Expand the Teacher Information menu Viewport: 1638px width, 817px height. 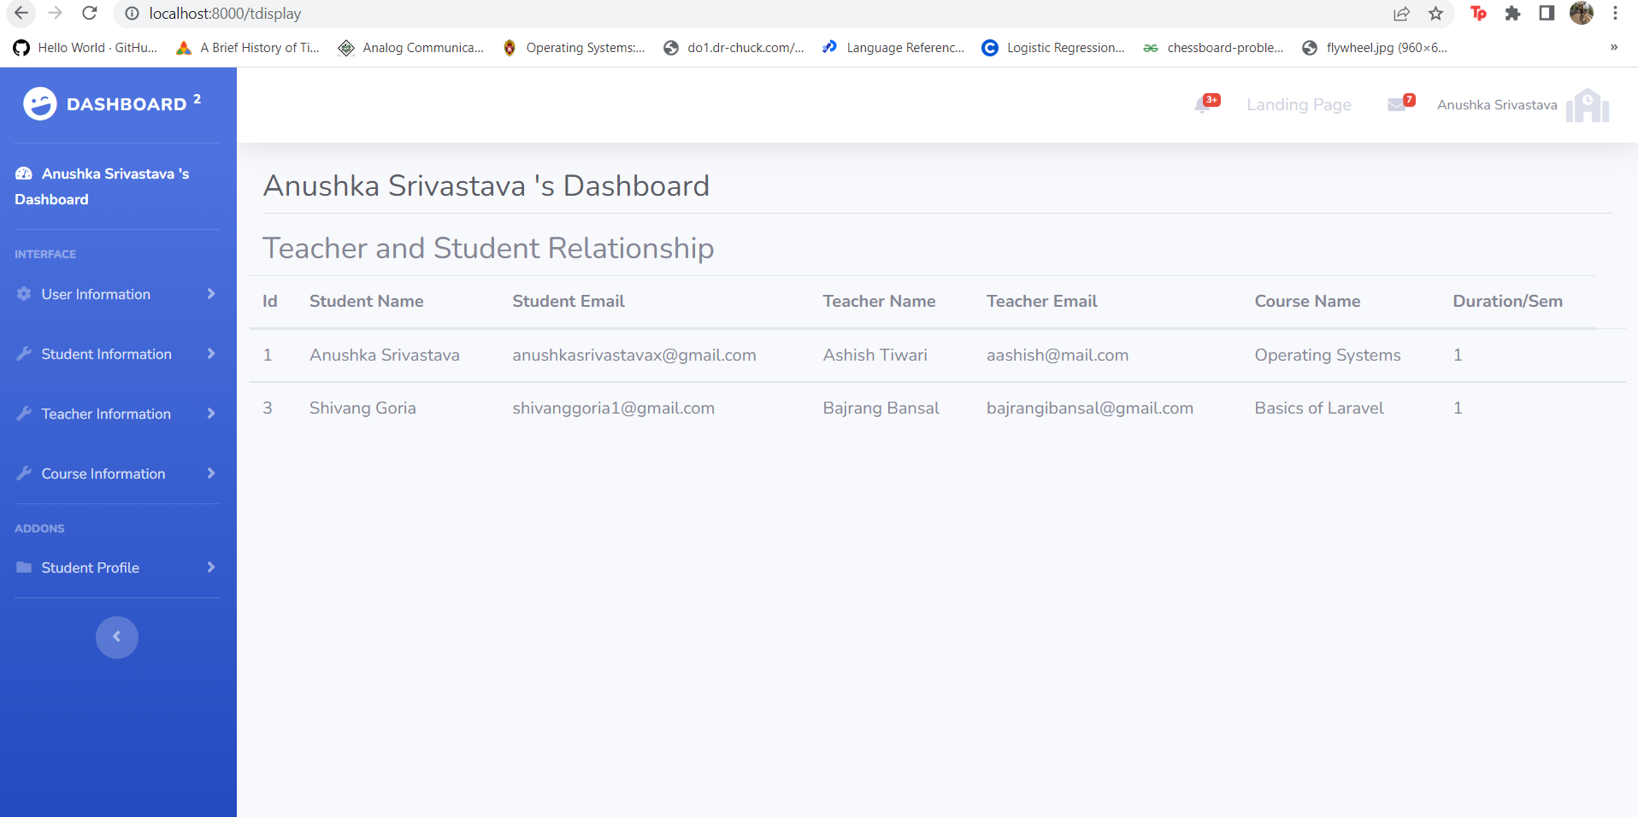(x=105, y=414)
